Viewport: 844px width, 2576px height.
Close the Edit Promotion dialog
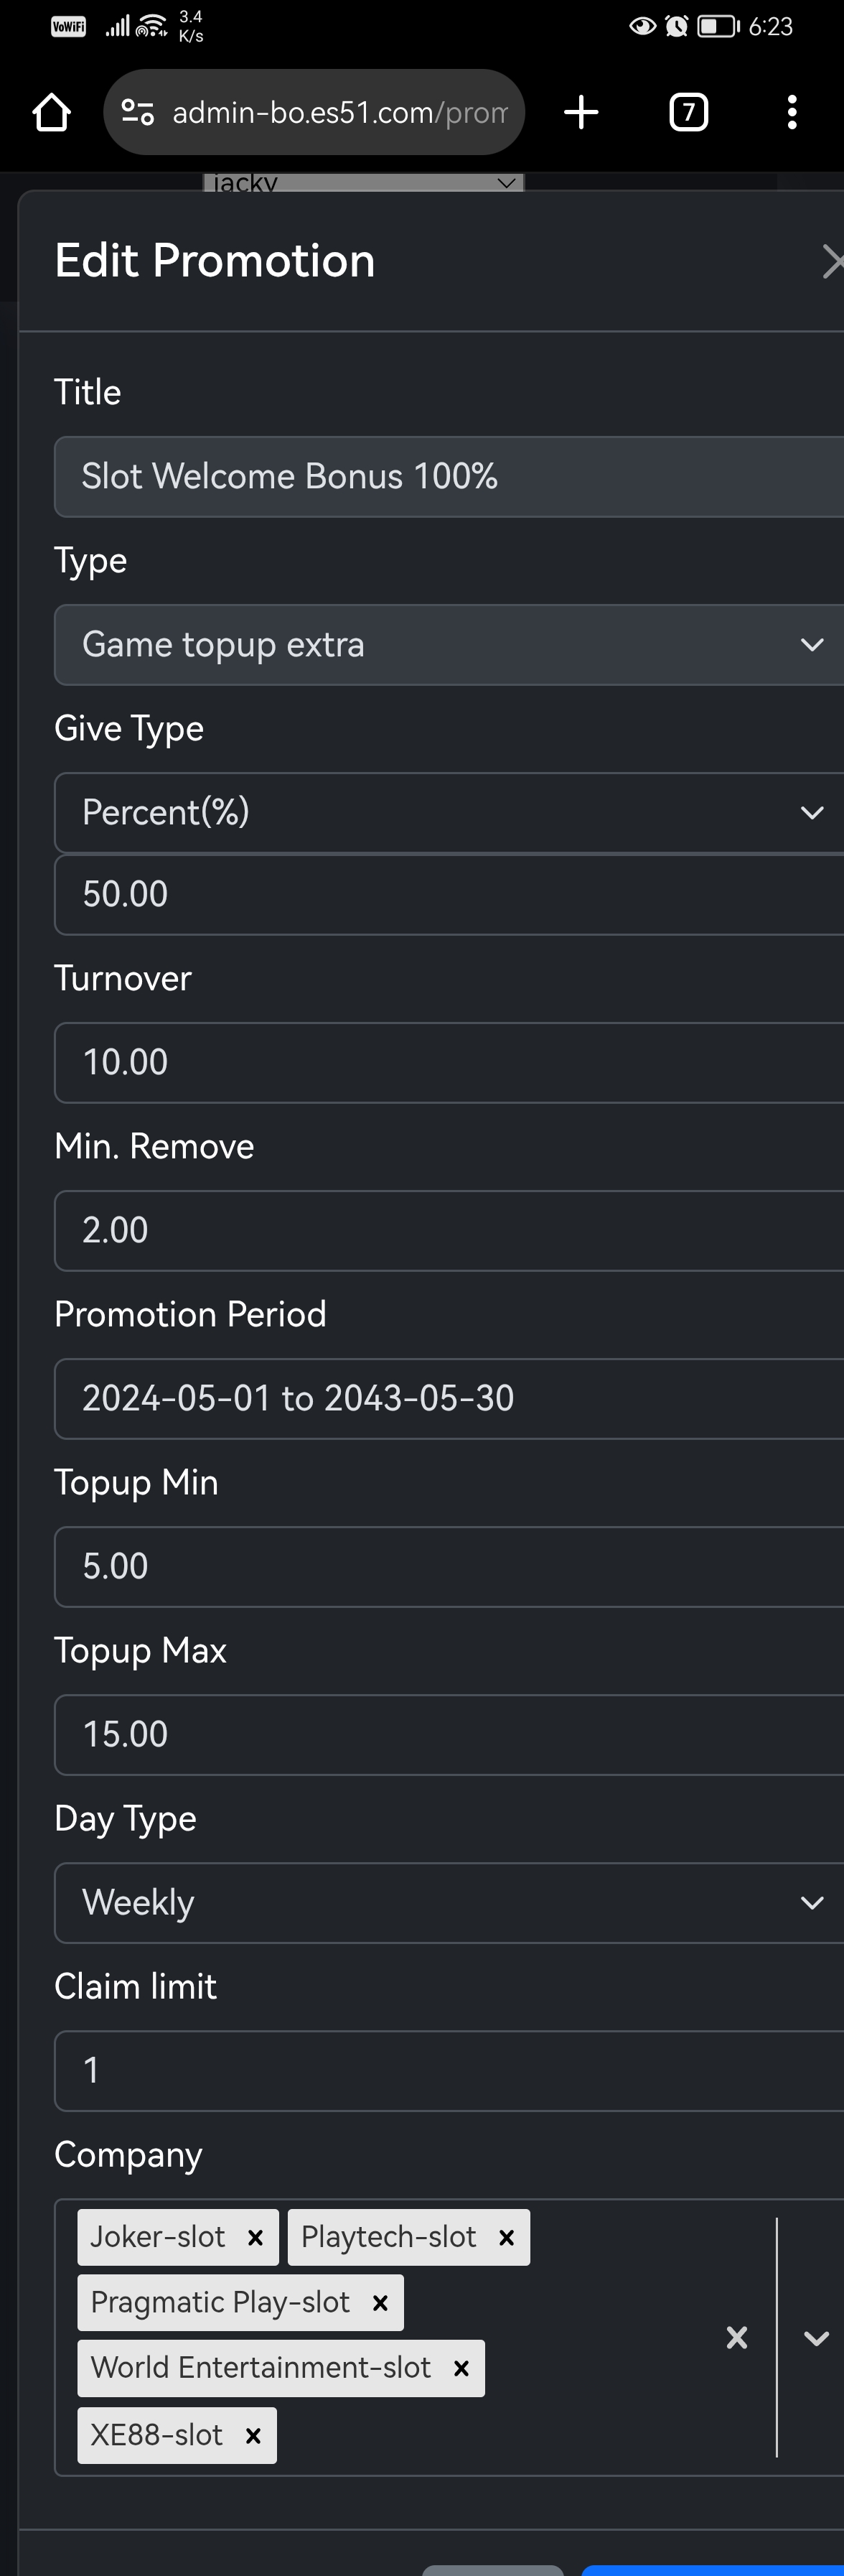tap(831, 262)
